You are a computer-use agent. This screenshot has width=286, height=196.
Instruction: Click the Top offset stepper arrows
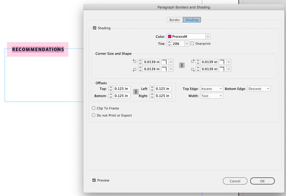(x=111, y=89)
